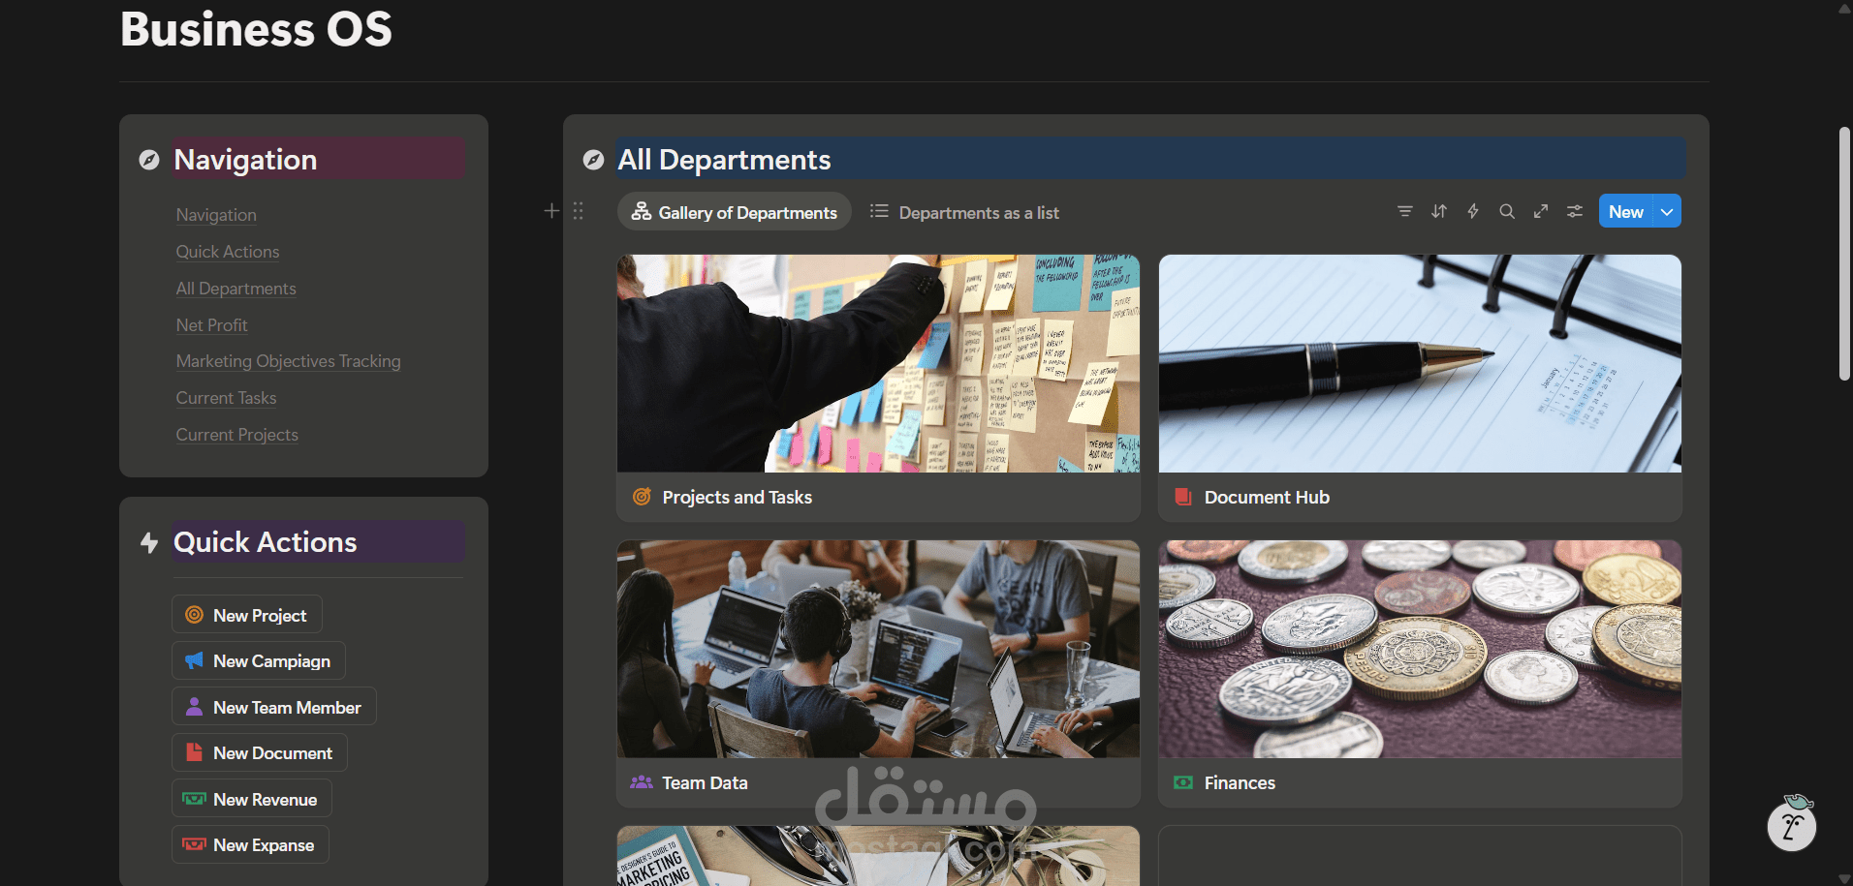Click the Business OS page title
The width and height of the screenshot is (1853, 886).
(257, 29)
